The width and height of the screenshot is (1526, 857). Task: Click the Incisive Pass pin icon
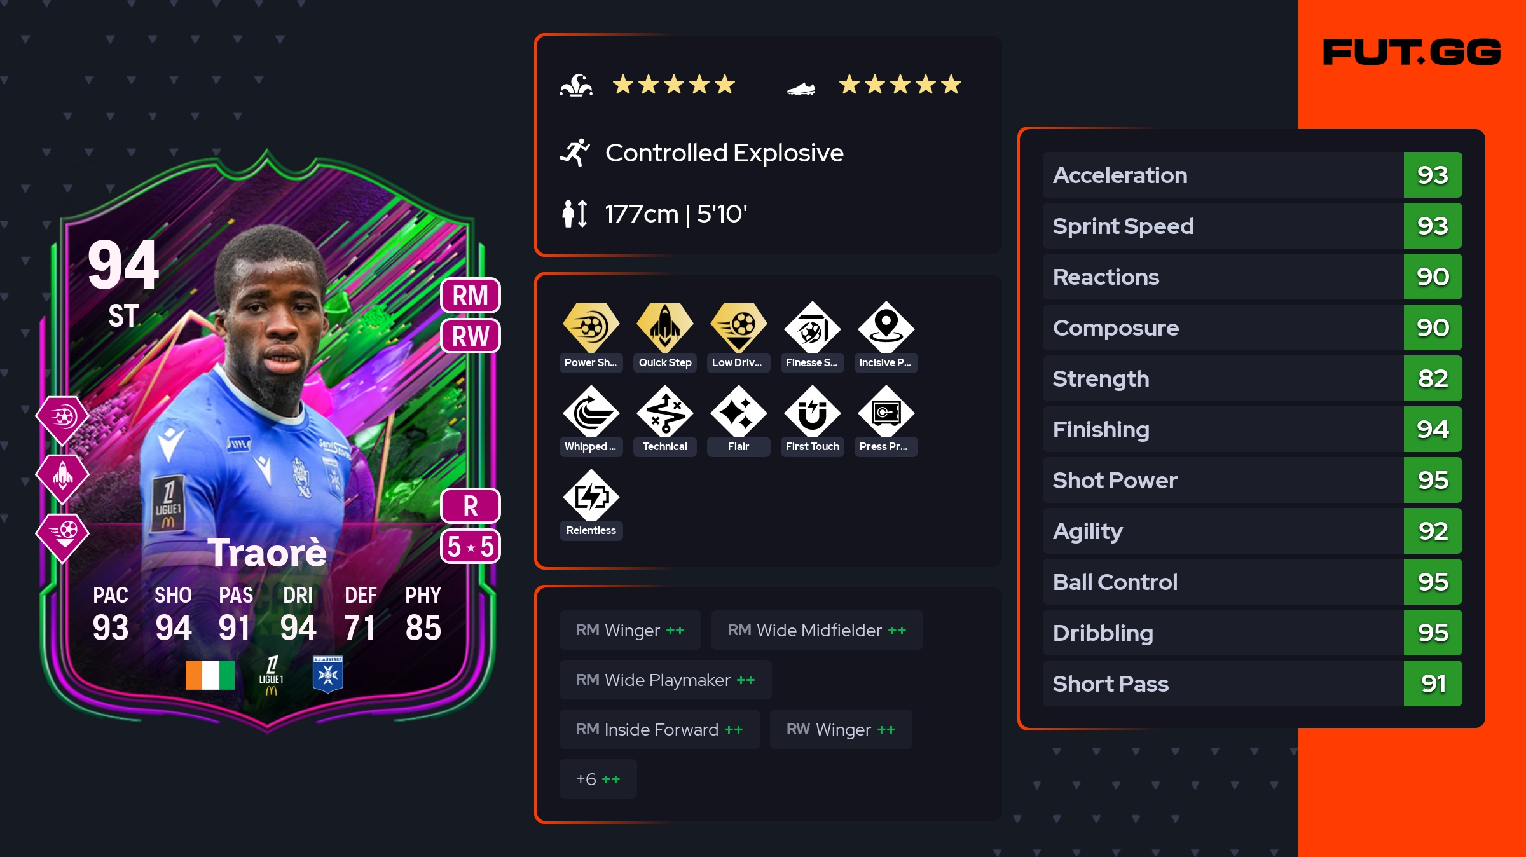(x=886, y=327)
